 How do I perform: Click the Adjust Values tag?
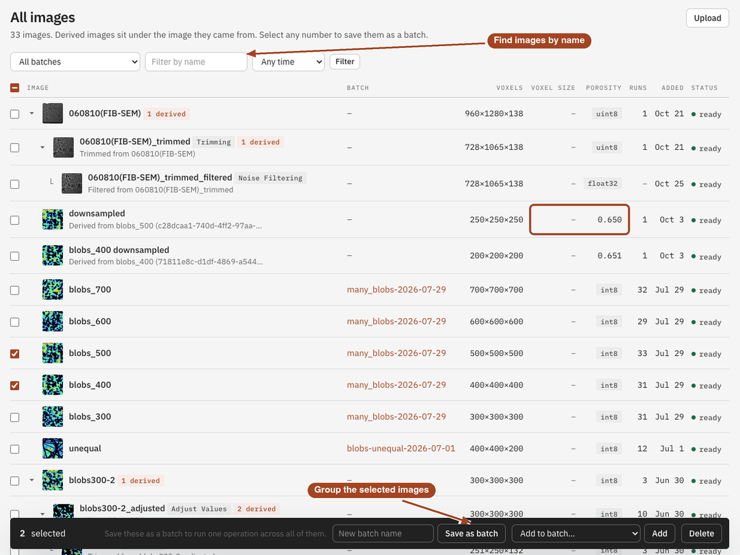click(199, 509)
